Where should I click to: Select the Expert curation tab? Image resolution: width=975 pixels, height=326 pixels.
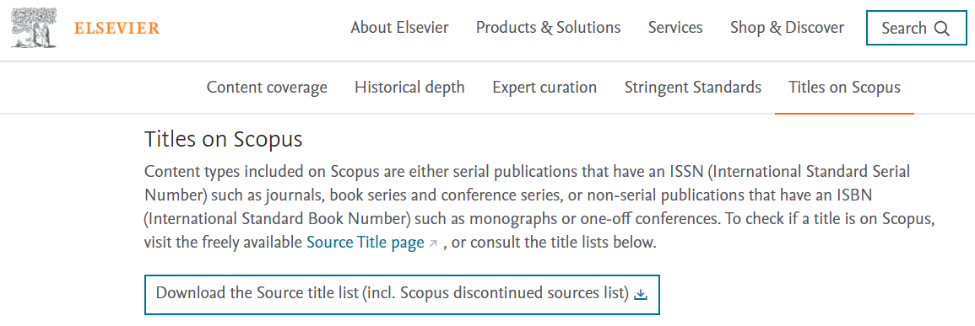[544, 88]
